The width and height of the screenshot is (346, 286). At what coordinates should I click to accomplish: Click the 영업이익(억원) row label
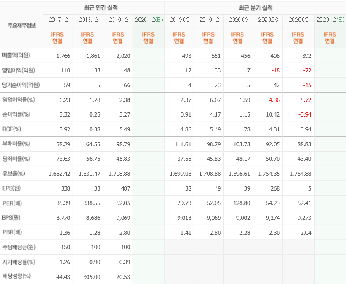coord(19,70)
